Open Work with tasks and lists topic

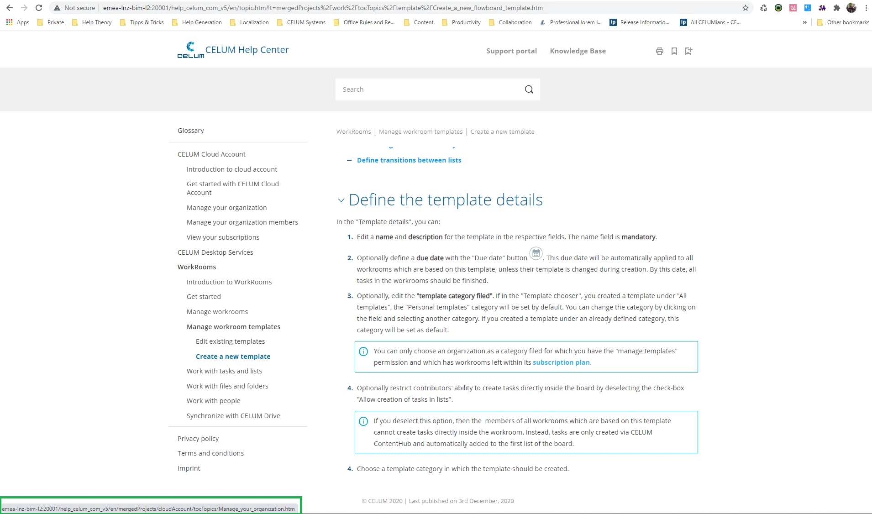click(224, 371)
